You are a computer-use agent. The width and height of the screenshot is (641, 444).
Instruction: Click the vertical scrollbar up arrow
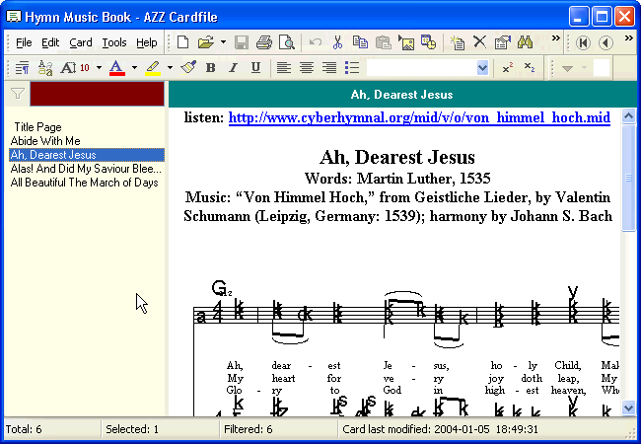pos(628,117)
